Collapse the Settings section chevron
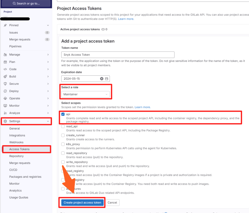This screenshot has width=249, height=213. pyautogui.click(x=47, y=121)
